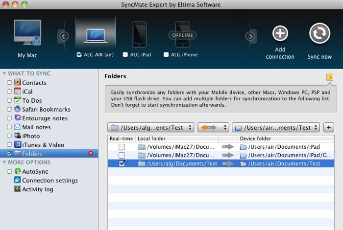
Task: Select the offline ALG iPhone device icon
Action: (x=183, y=34)
